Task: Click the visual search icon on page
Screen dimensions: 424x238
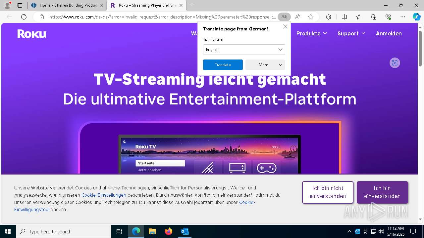Action: click(x=395, y=63)
